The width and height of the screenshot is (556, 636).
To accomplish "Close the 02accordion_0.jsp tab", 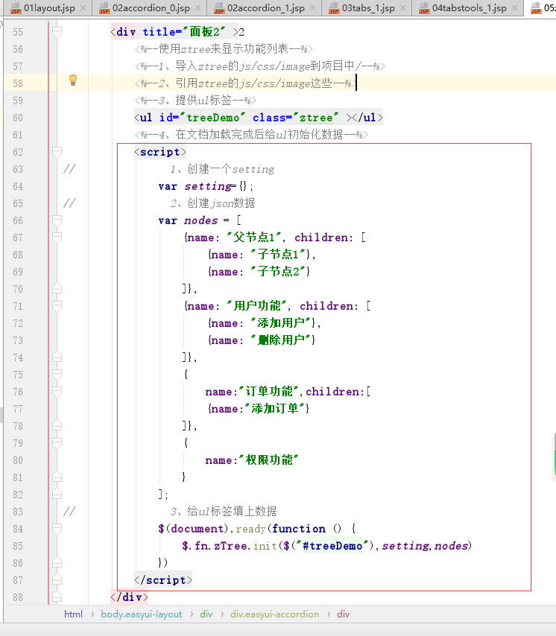I will [x=198, y=8].
